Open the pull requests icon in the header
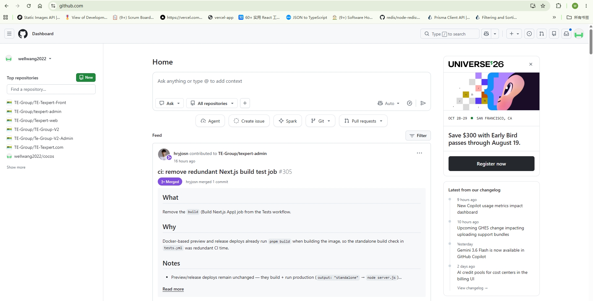The width and height of the screenshot is (593, 301). pos(542,34)
